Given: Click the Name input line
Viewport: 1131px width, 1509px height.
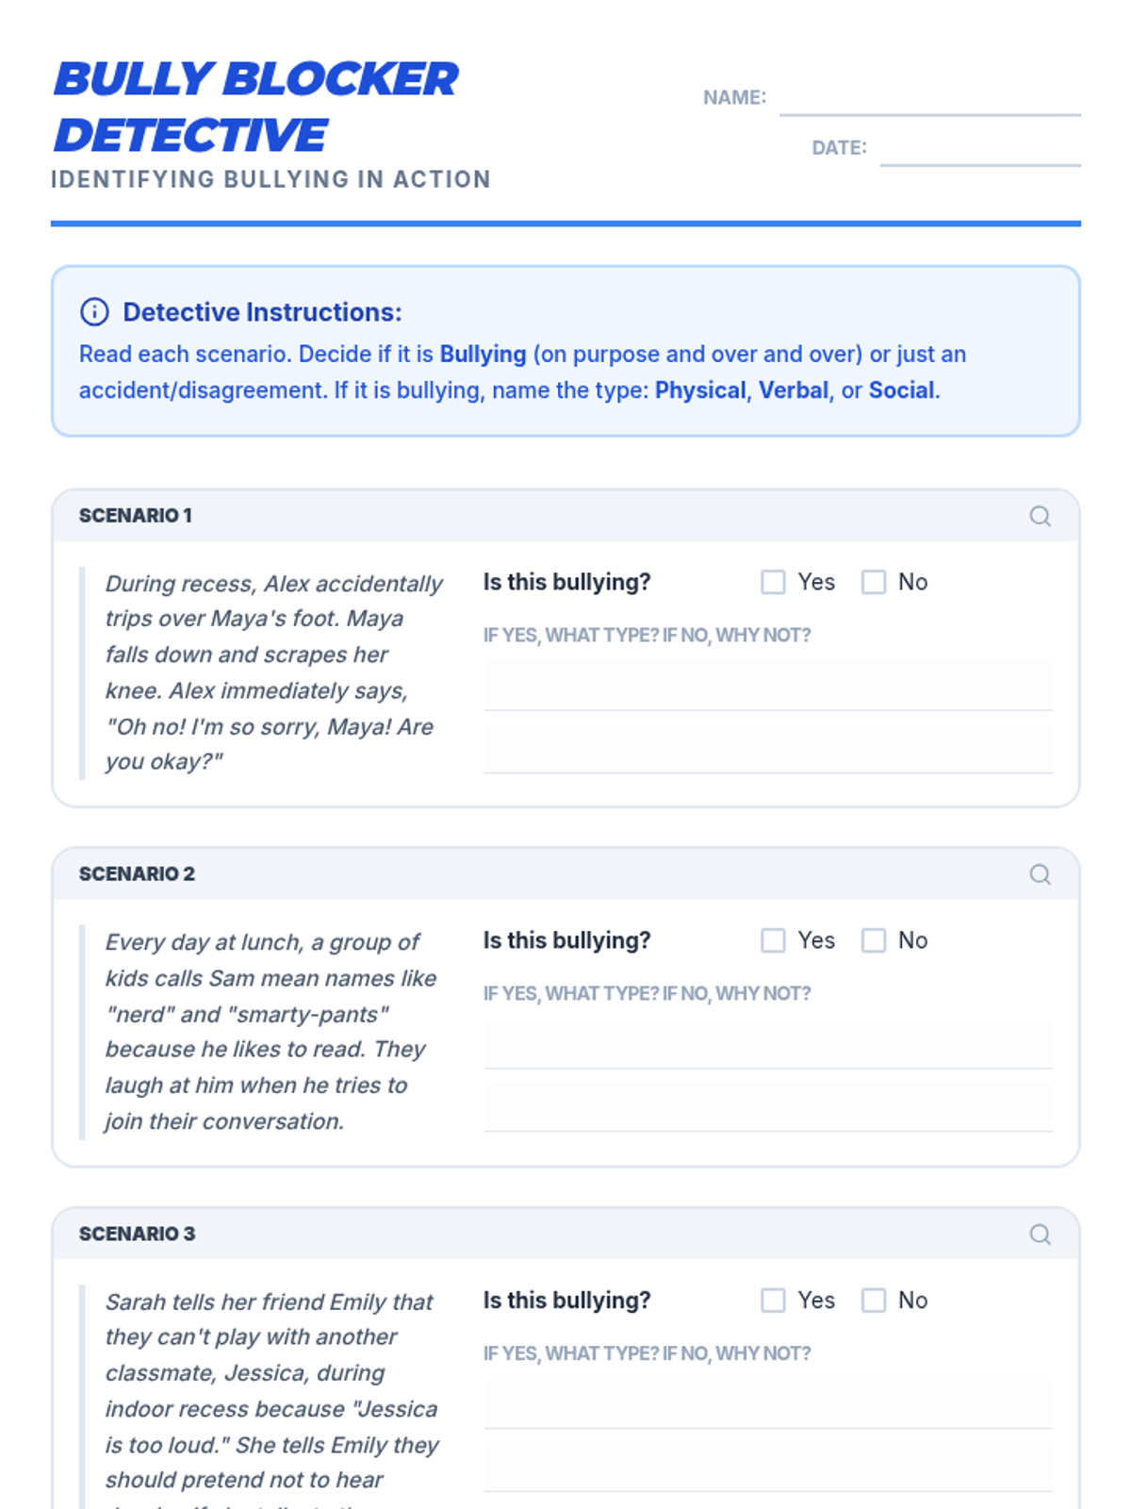Looking at the screenshot, I should pyautogui.click(x=929, y=99).
